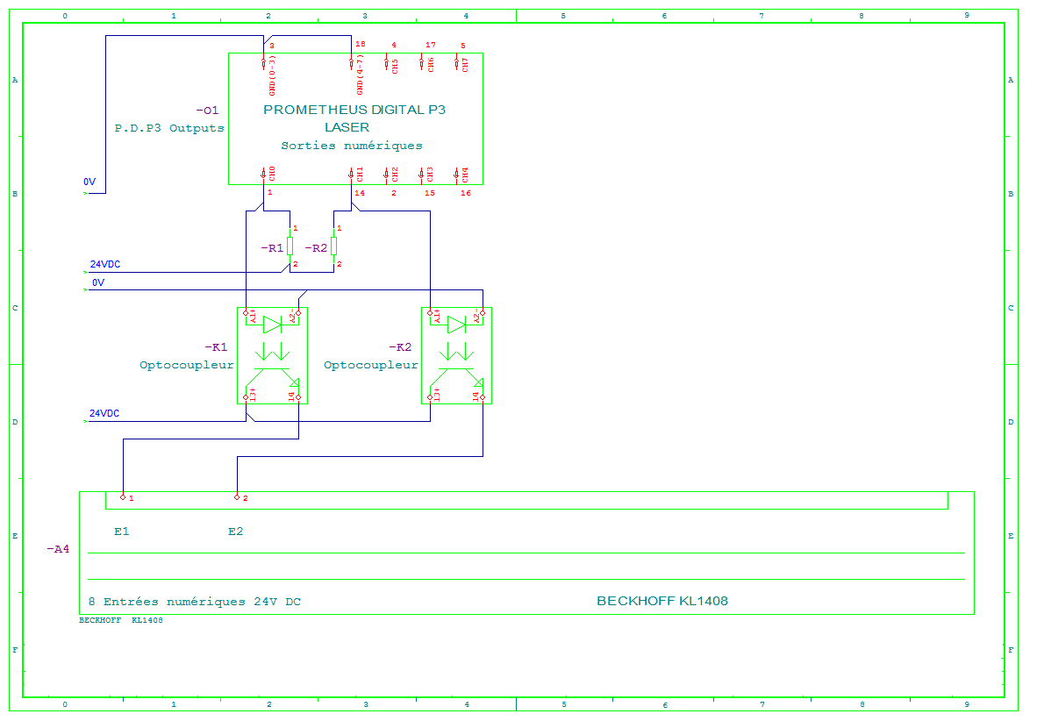The image size is (1044, 728).
Task: Click the E1 input label
Action: 122,531
